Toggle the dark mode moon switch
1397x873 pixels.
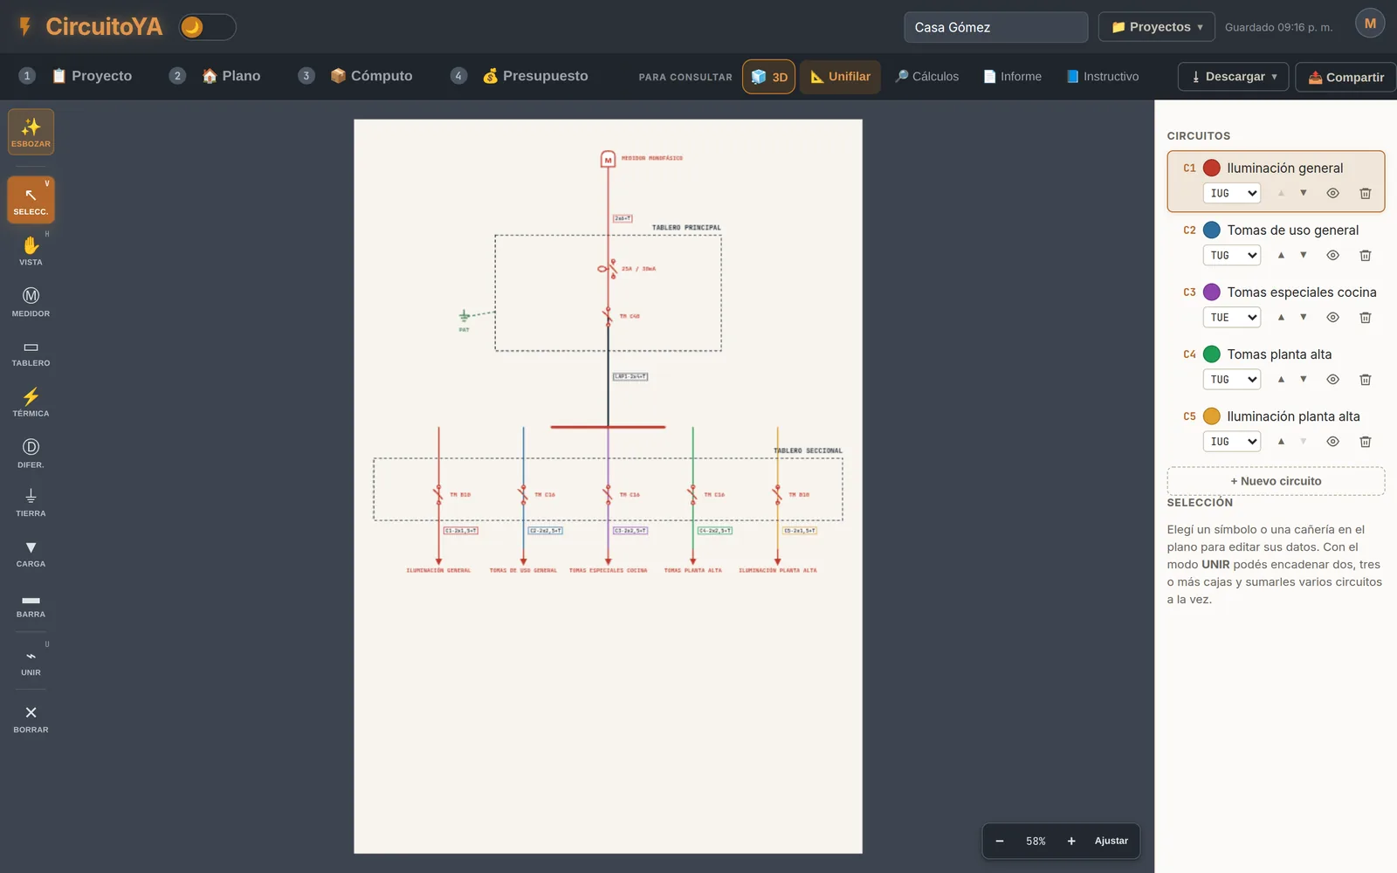208,27
